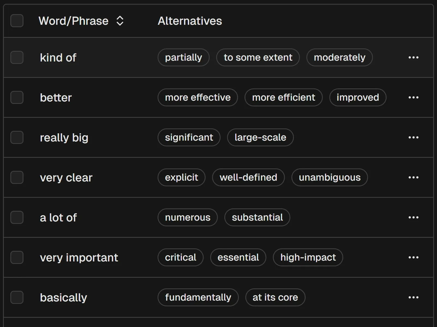Select the "at its core" alternative chip
The image size is (437, 327).
[x=275, y=297]
